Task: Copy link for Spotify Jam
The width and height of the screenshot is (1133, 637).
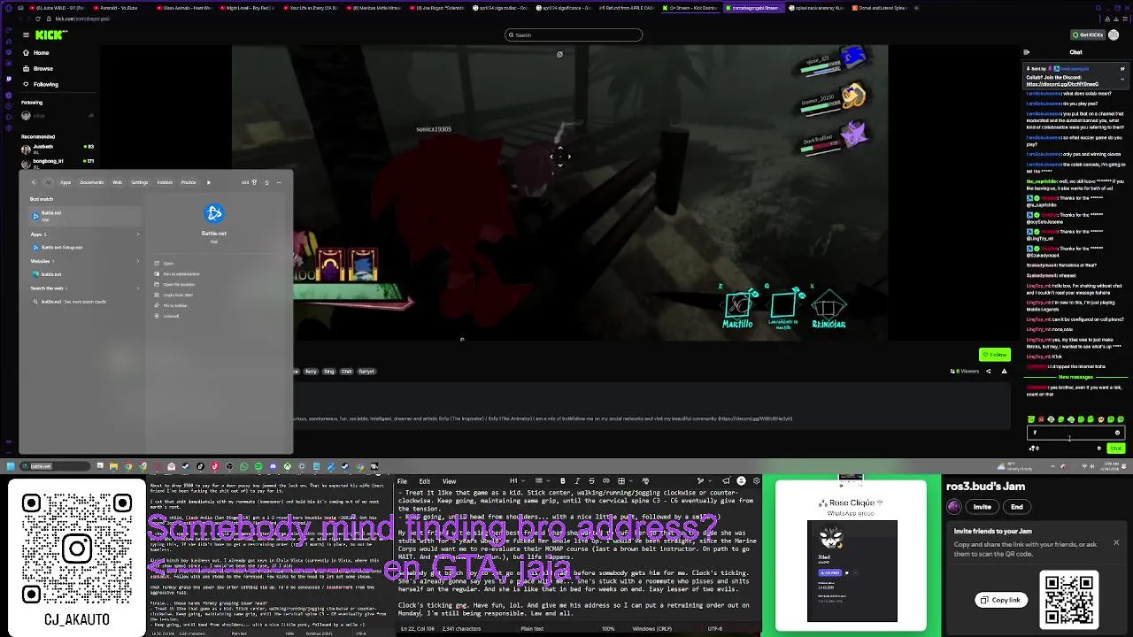Action: click(1001, 600)
